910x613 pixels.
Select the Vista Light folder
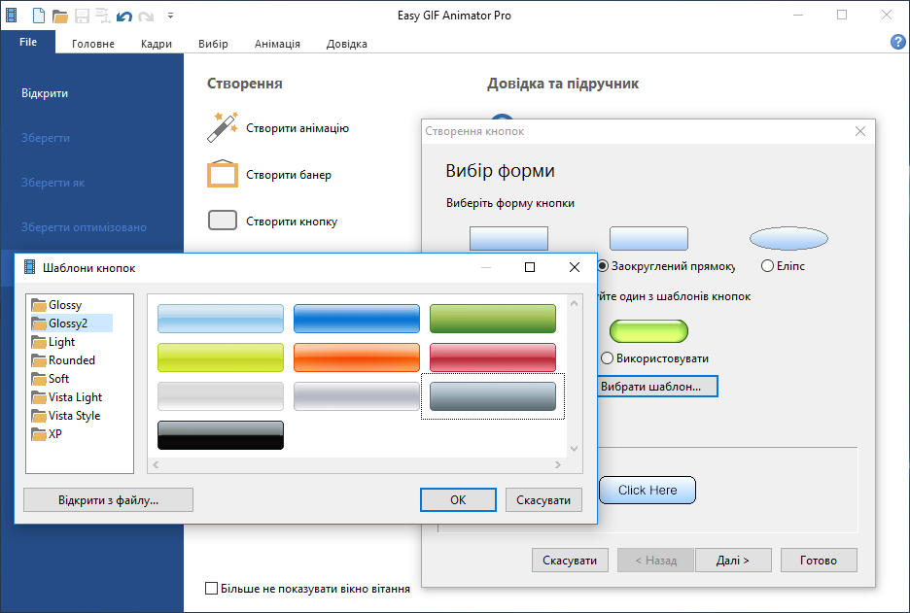[67, 397]
